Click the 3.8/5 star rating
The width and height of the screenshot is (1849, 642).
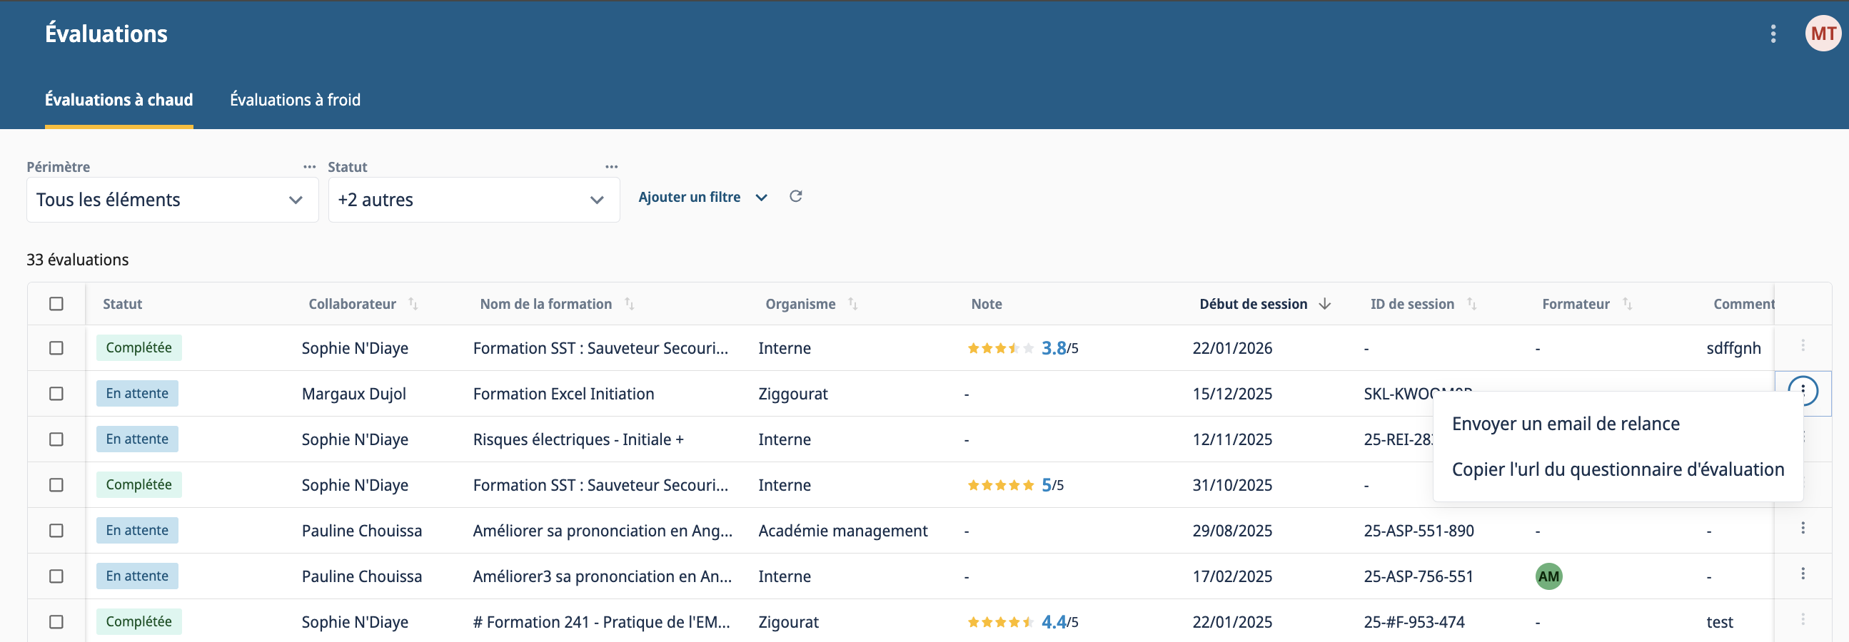(1022, 349)
